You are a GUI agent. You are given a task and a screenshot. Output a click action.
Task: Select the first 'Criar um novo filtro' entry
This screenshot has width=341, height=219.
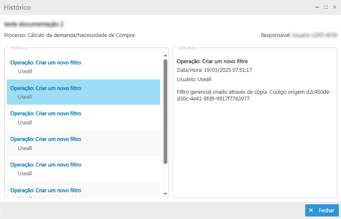point(46,63)
